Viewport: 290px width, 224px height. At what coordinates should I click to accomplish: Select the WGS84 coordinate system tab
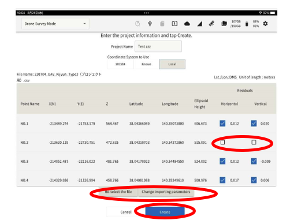coord(120,64)
